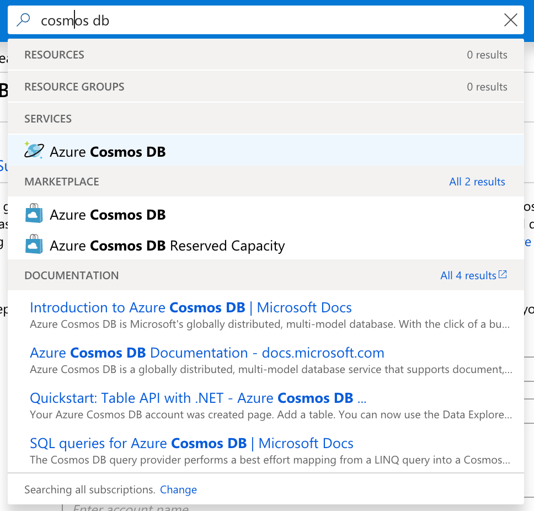Open Azure Cosmos DB from Marketplace results
This screenshot has width=534, height=511.
coord(108,214)
